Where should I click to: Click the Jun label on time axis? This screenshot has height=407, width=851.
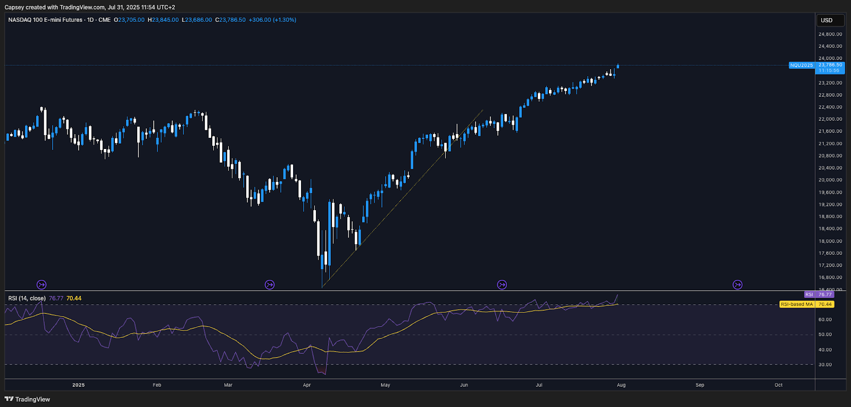click(464, 385)
